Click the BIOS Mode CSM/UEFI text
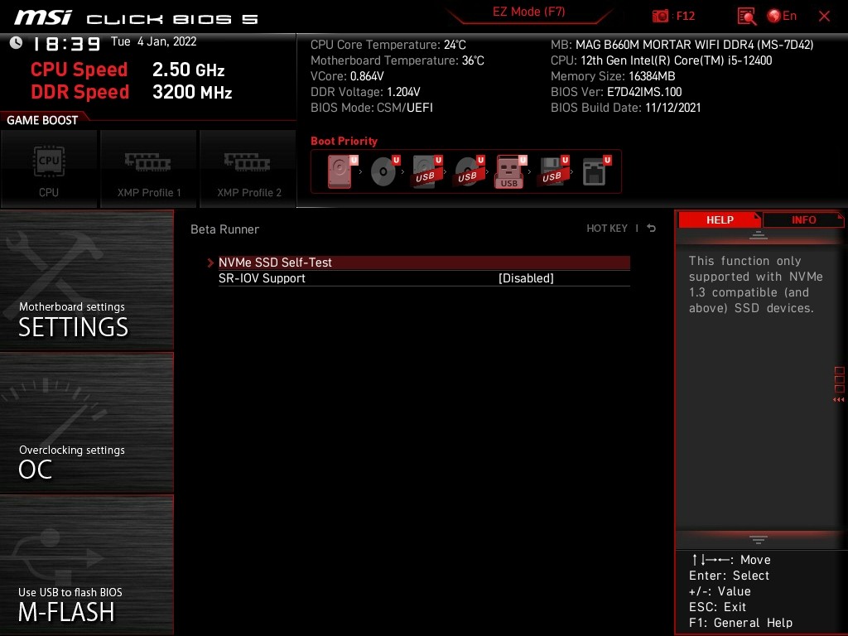 pyautogui.click(x=372, y=108)
